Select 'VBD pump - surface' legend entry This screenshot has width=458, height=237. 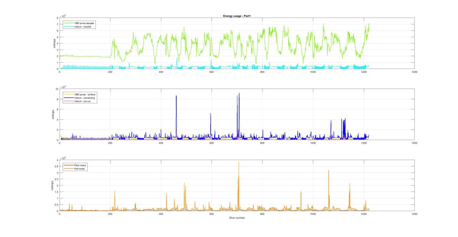[85, 94]
